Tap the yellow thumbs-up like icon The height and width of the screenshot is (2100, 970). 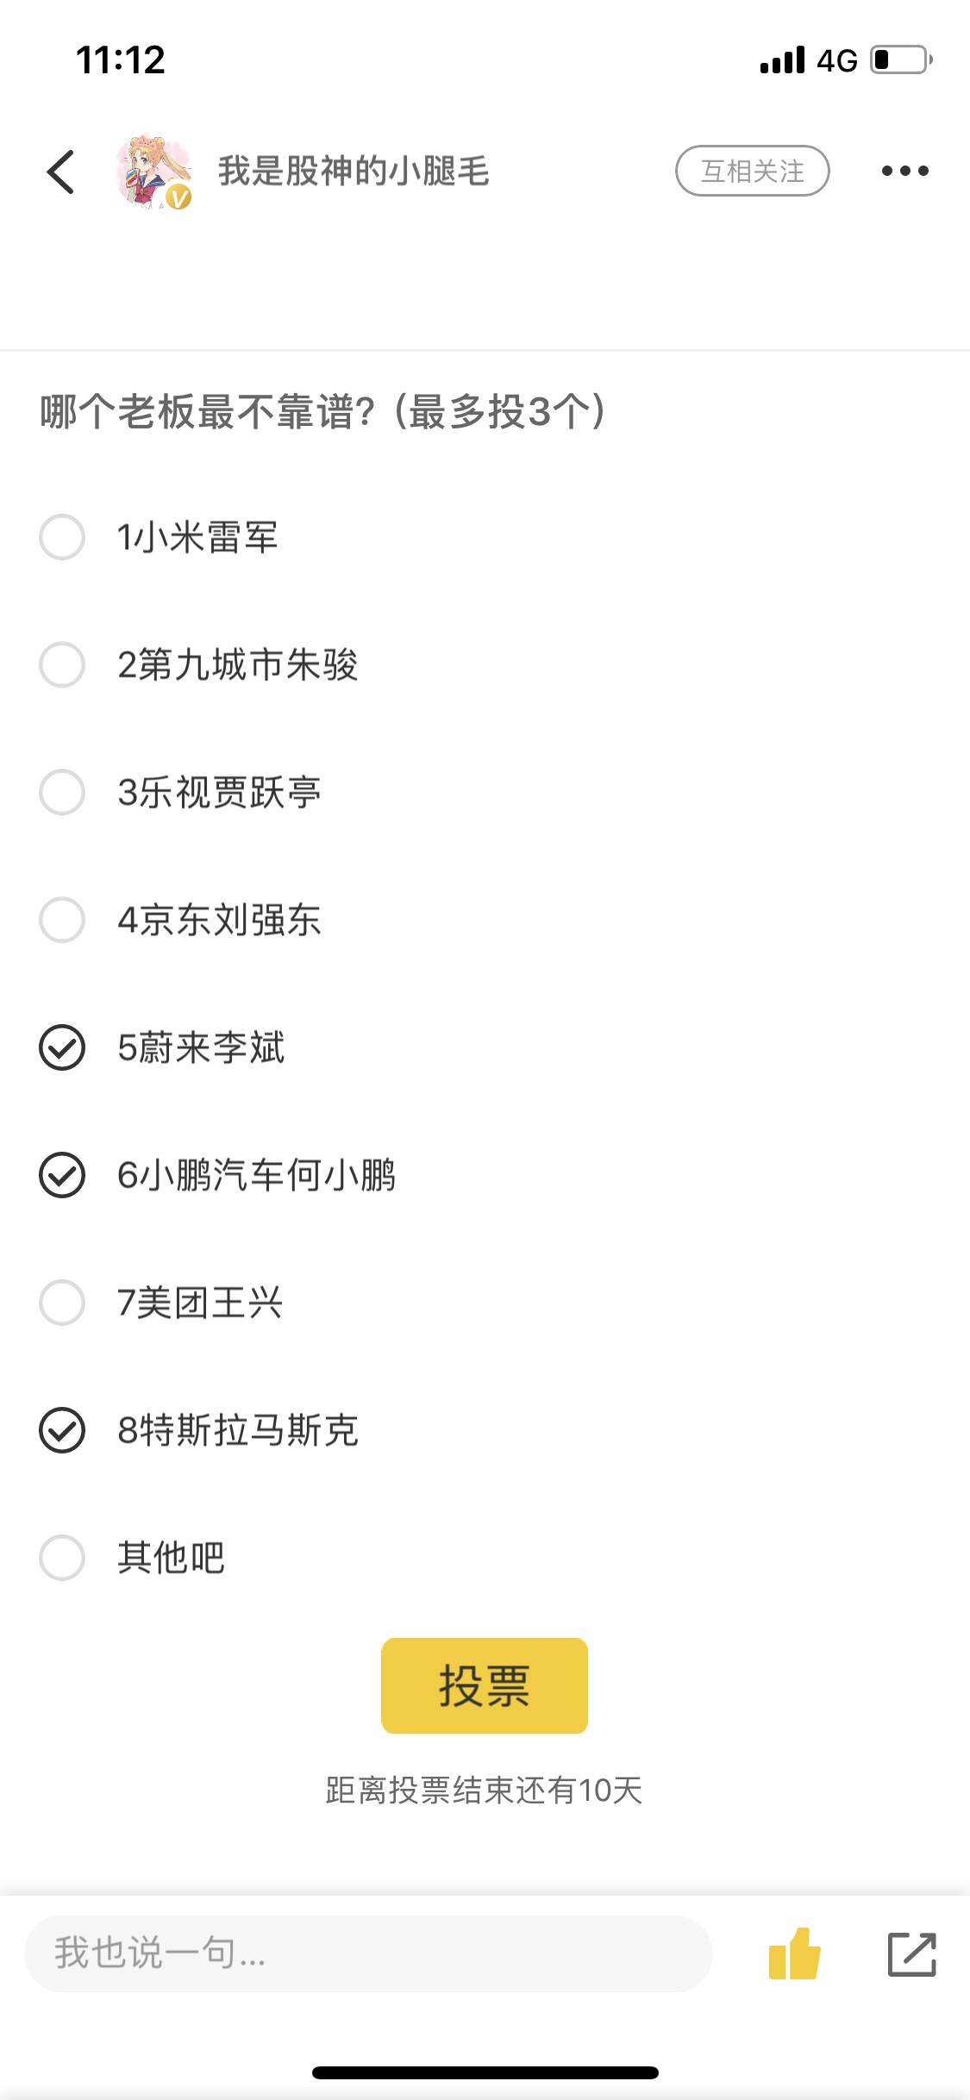(x=794, y=1953)
